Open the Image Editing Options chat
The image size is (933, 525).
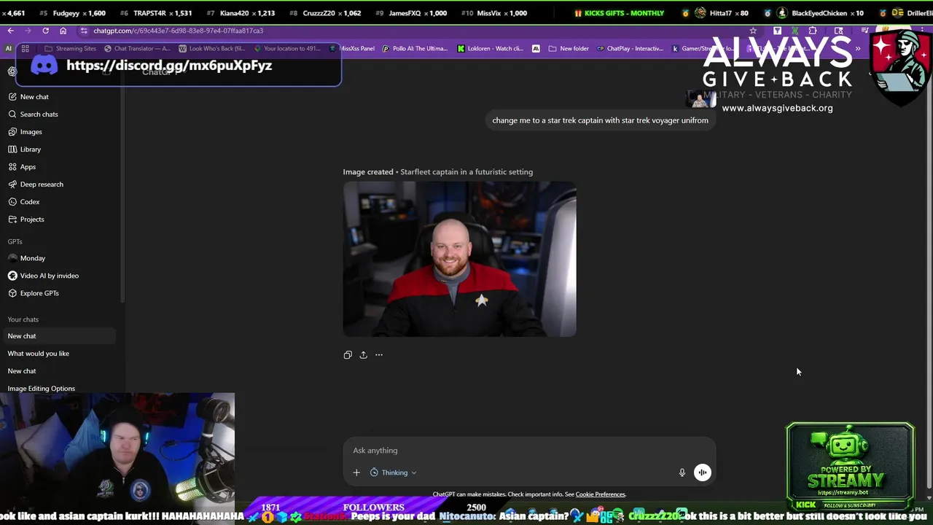tap(42, 389)
